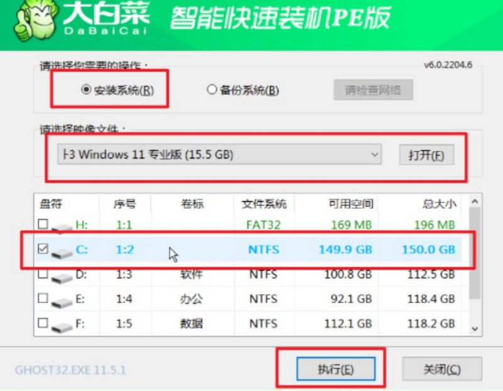This screenshot has width=503, height=391.
Task: Click the 关闭(C) button
Action: (442, 370)
